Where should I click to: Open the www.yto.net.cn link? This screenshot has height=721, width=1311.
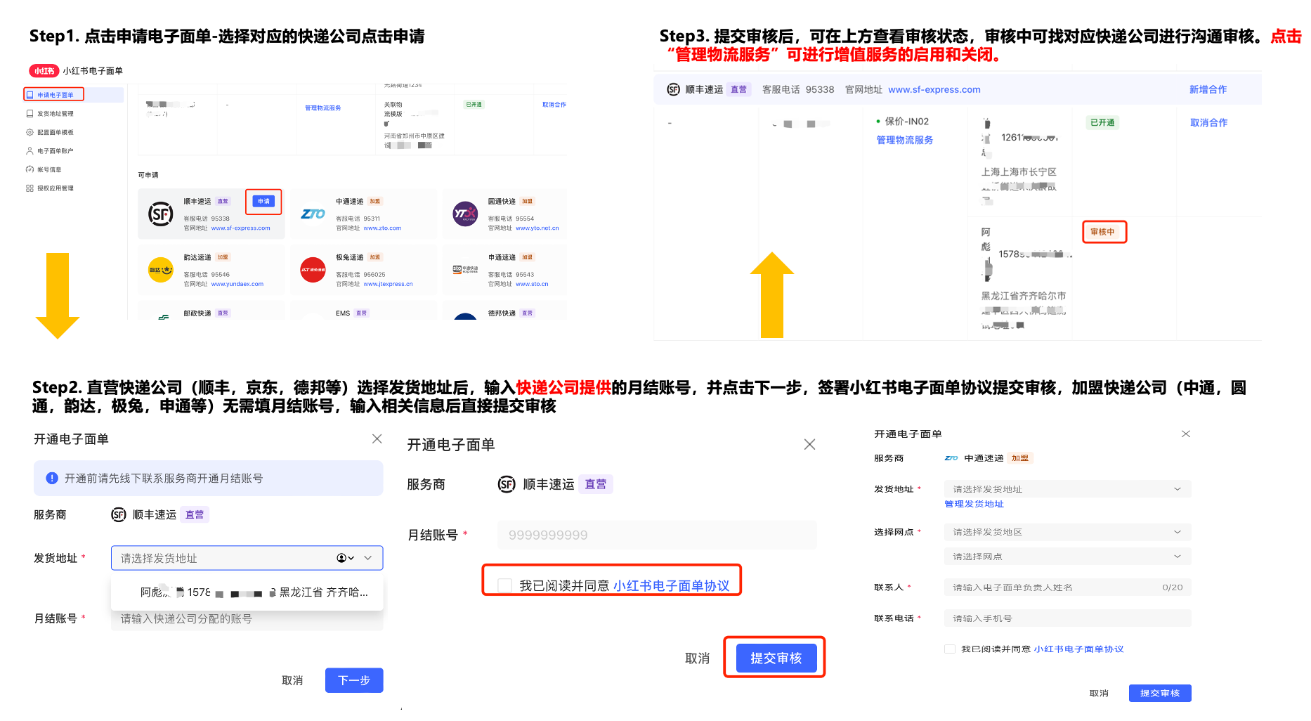tap(537, 228)
